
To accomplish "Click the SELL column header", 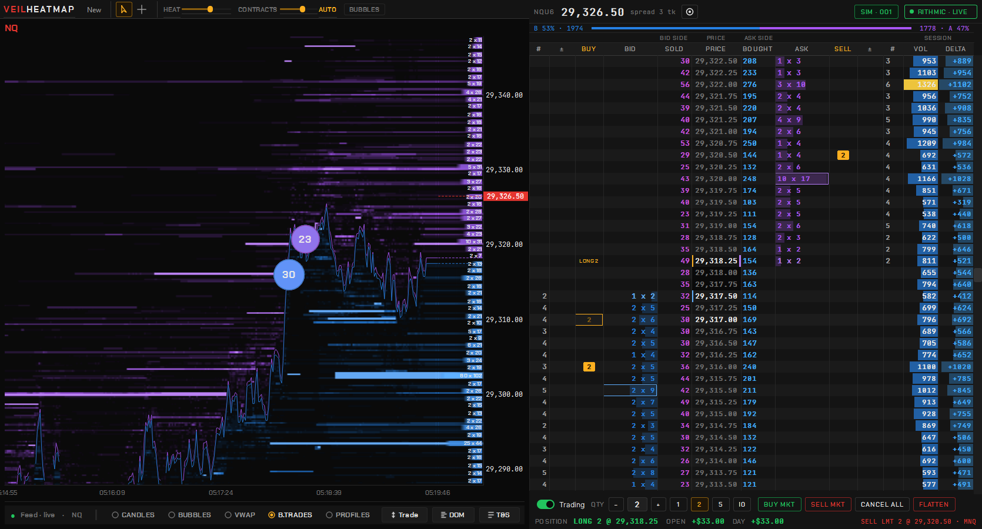I will (x=843, y=49).
